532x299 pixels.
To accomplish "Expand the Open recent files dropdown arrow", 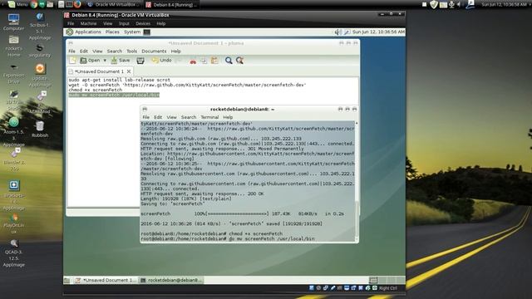I will click(x=105, y=61).
